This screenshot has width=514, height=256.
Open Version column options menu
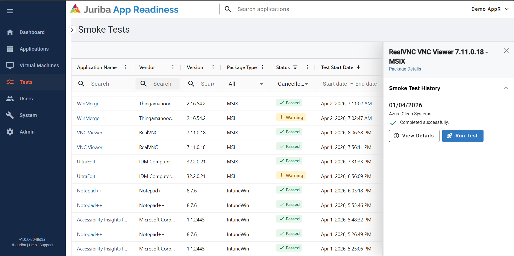213,67
